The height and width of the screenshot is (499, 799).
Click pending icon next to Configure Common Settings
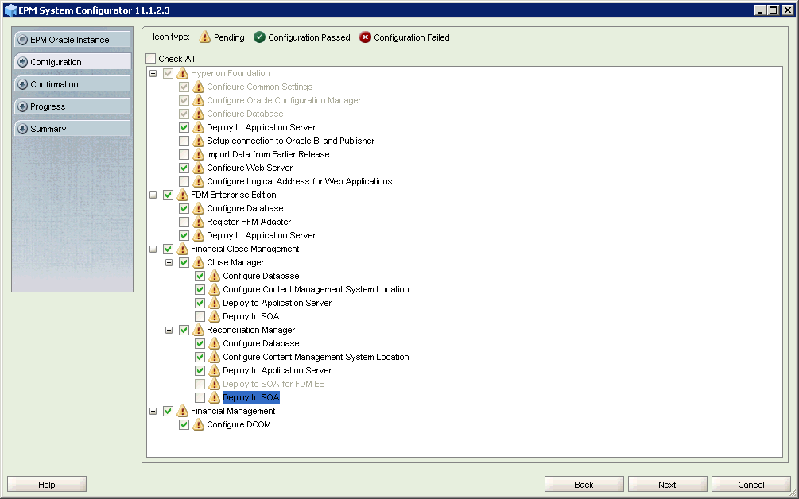(x=198, y=87)
